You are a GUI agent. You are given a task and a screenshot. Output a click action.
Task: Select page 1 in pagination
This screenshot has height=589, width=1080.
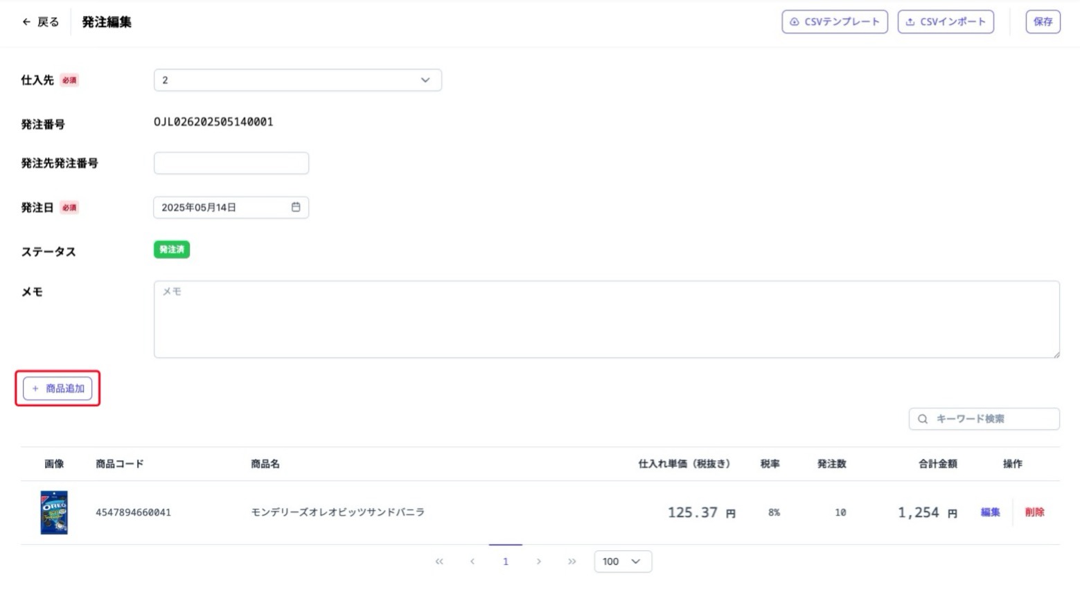click(506, 561)
